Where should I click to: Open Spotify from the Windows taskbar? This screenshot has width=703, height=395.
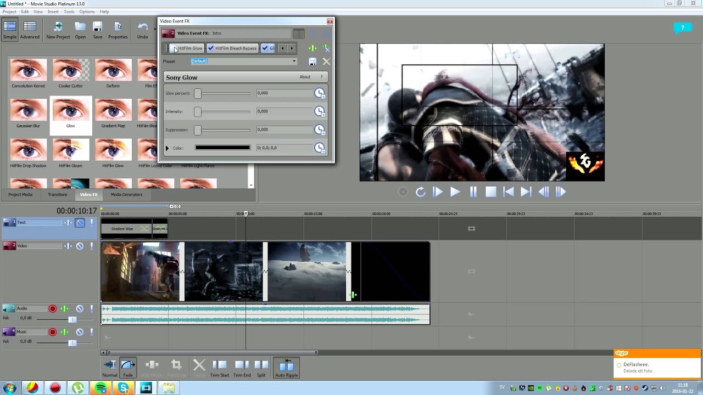point(101,388)
